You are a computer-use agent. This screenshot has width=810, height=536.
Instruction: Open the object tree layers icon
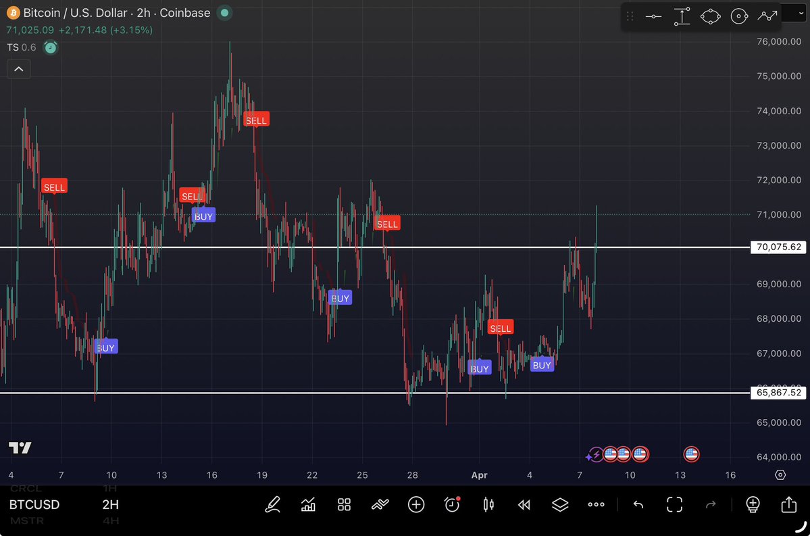tap(560, 504)
